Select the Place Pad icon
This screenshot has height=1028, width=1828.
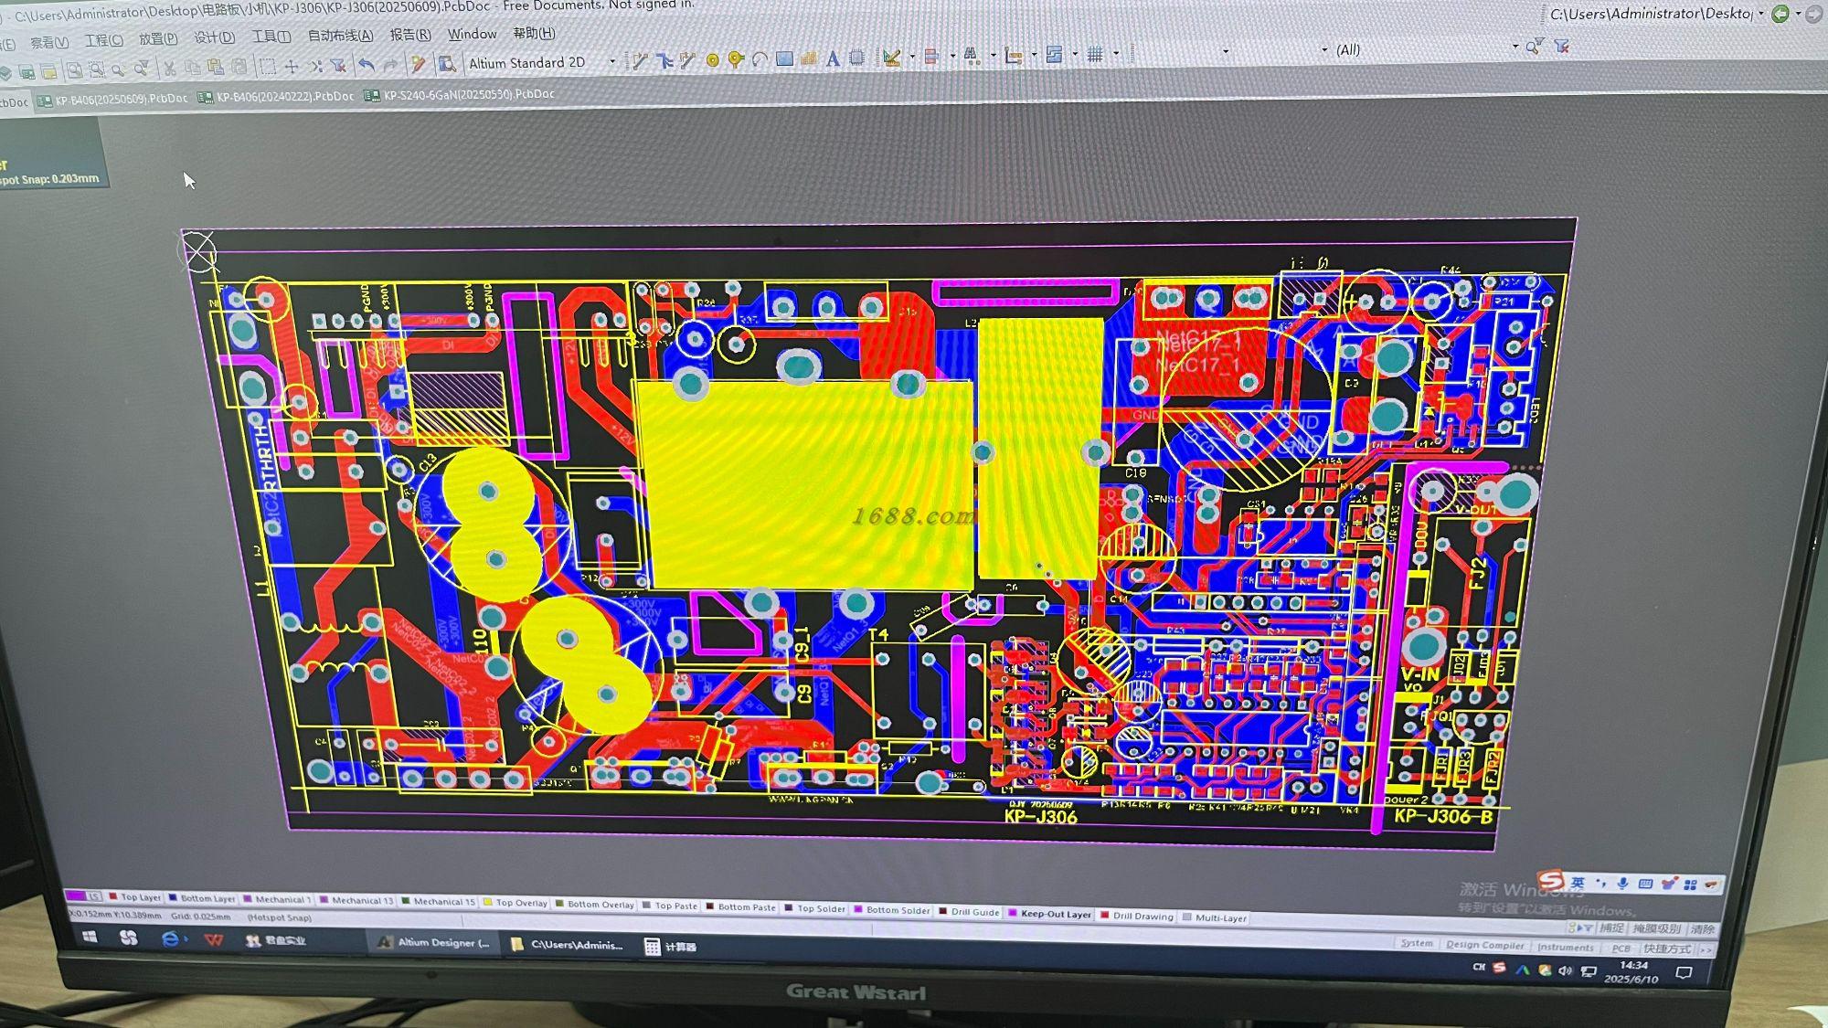[712, 60]
